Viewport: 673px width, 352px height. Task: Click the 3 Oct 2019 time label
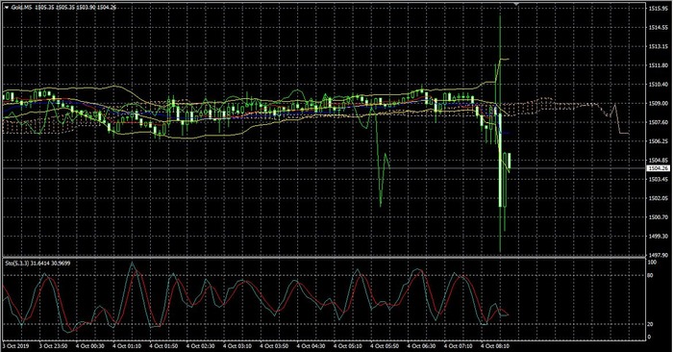[16, 346]
